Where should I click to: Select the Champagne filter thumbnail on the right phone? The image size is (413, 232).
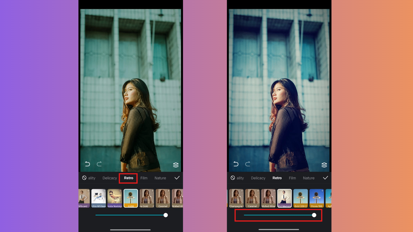[x=236, y=198]
